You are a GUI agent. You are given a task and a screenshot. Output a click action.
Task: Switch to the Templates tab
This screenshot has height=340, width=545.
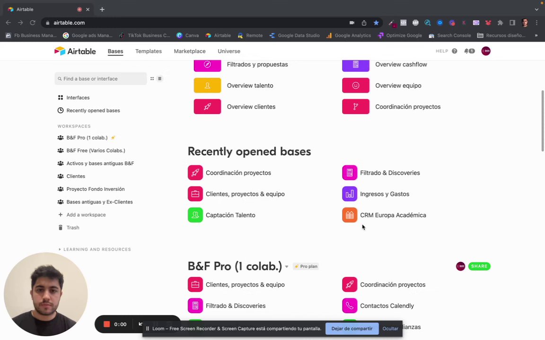click(149, 51)
